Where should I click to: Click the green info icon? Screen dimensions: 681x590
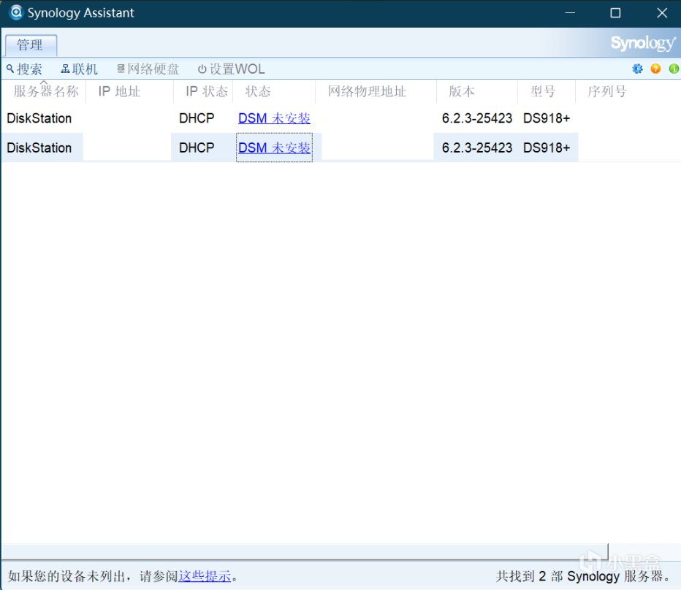coord(674,69)
